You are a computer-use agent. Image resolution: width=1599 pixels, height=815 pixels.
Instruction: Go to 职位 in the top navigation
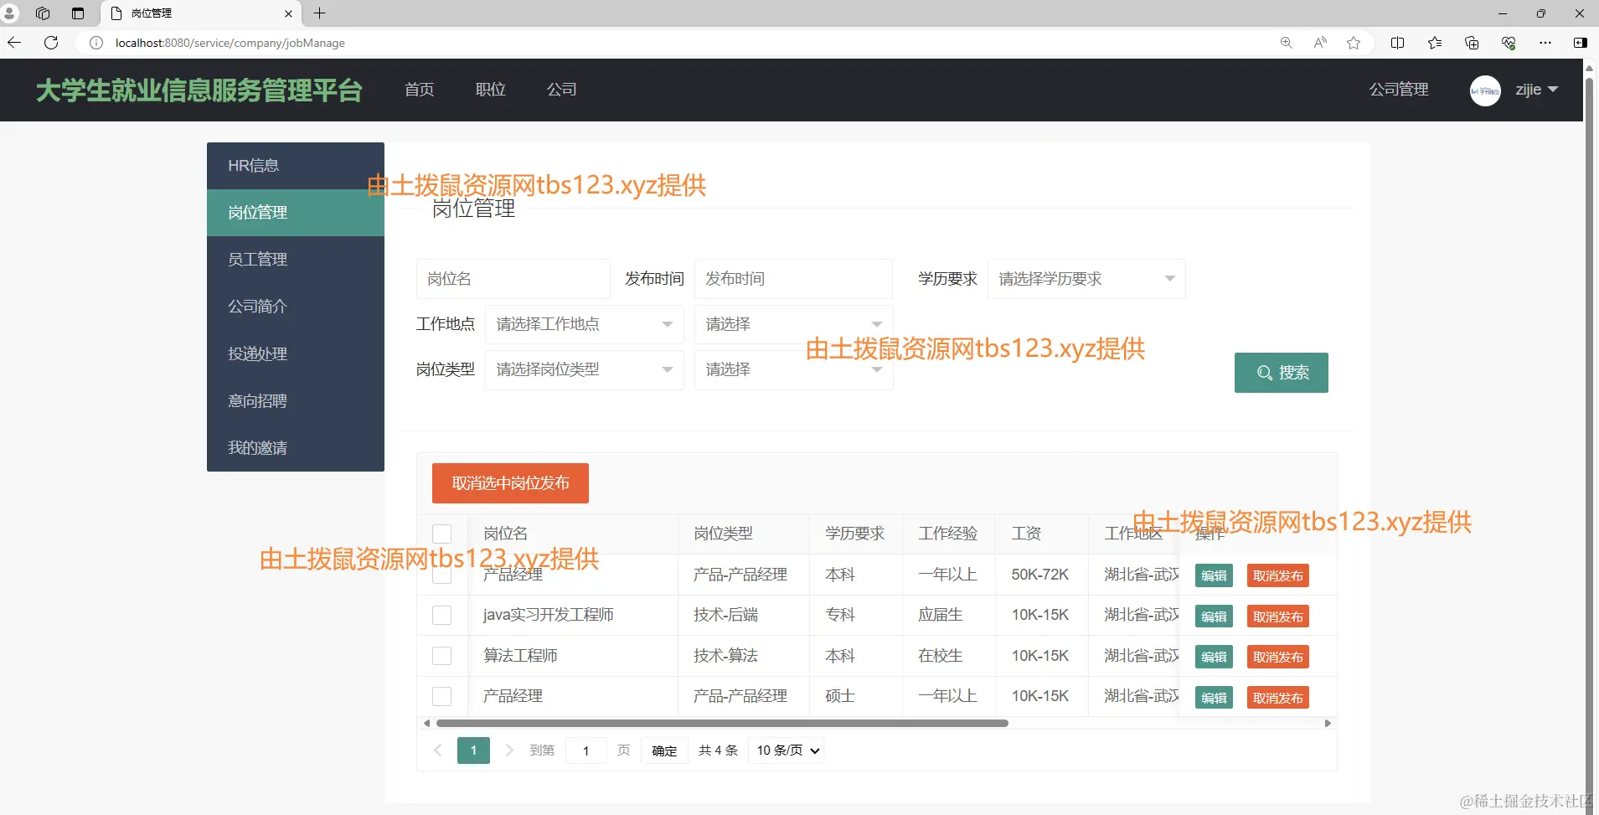[x=491, y=90]
